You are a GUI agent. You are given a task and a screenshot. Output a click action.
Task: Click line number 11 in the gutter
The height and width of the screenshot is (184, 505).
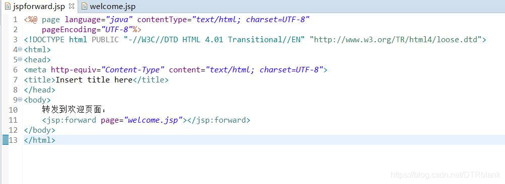[x=13, y=120]
